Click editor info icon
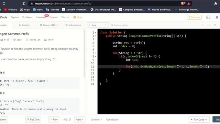 (x=202, y=25)
